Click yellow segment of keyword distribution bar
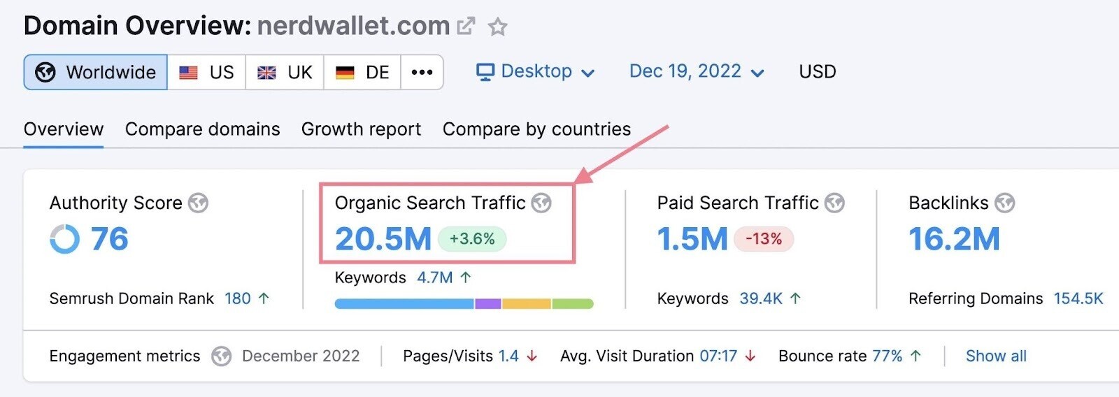 pos(527,304)
